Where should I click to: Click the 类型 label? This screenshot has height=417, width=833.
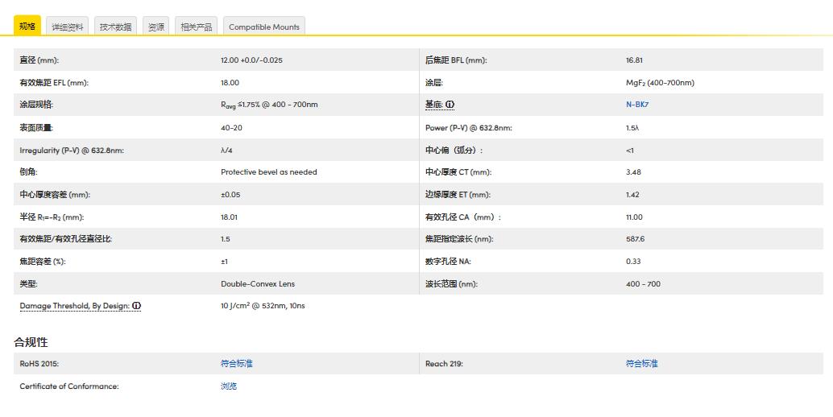click(29, 284)
